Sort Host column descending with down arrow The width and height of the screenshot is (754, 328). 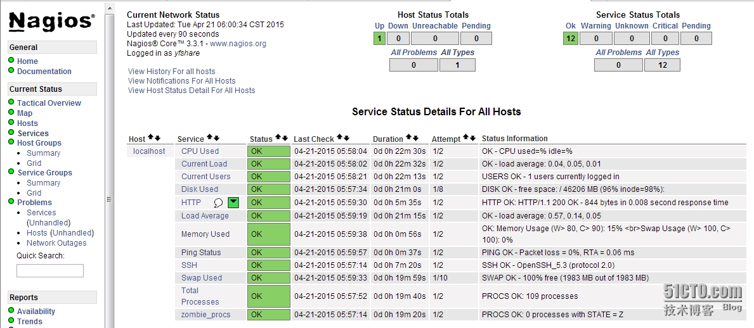click(157, 137)
